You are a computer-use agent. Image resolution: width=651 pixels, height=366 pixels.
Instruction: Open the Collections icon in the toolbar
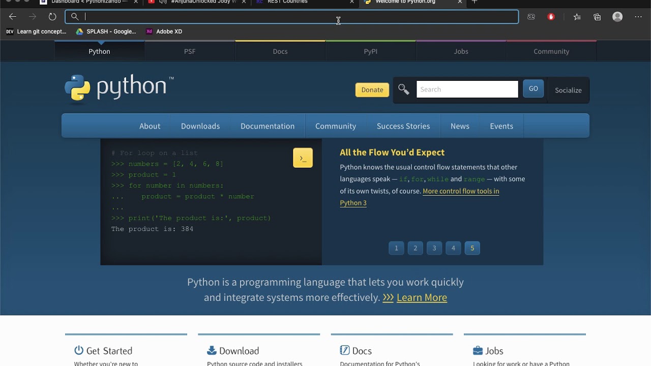click(597, 17)
